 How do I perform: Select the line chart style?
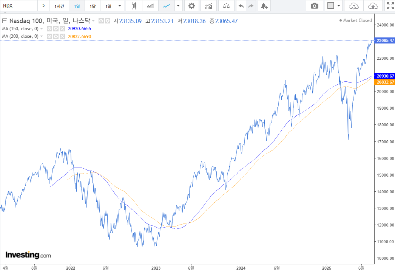(x=167, y=6)
